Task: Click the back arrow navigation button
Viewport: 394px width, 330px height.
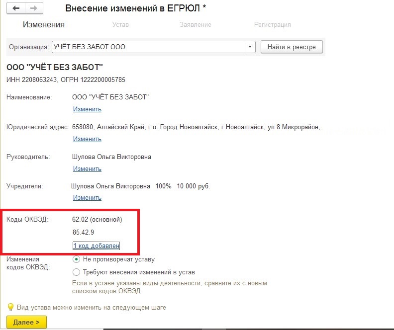Action: tap(16, 8)
